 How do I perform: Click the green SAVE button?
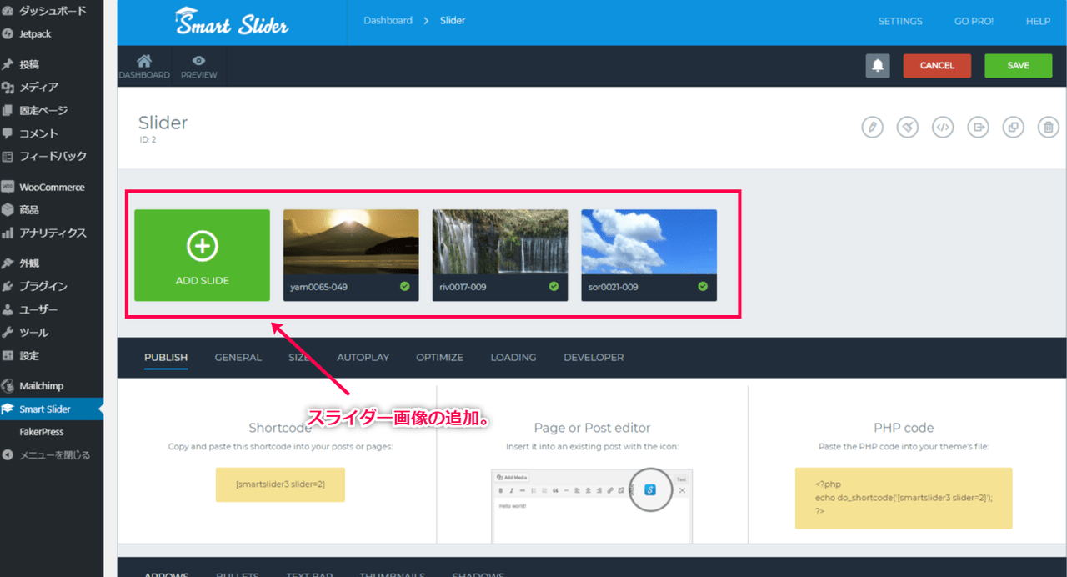1018,66
